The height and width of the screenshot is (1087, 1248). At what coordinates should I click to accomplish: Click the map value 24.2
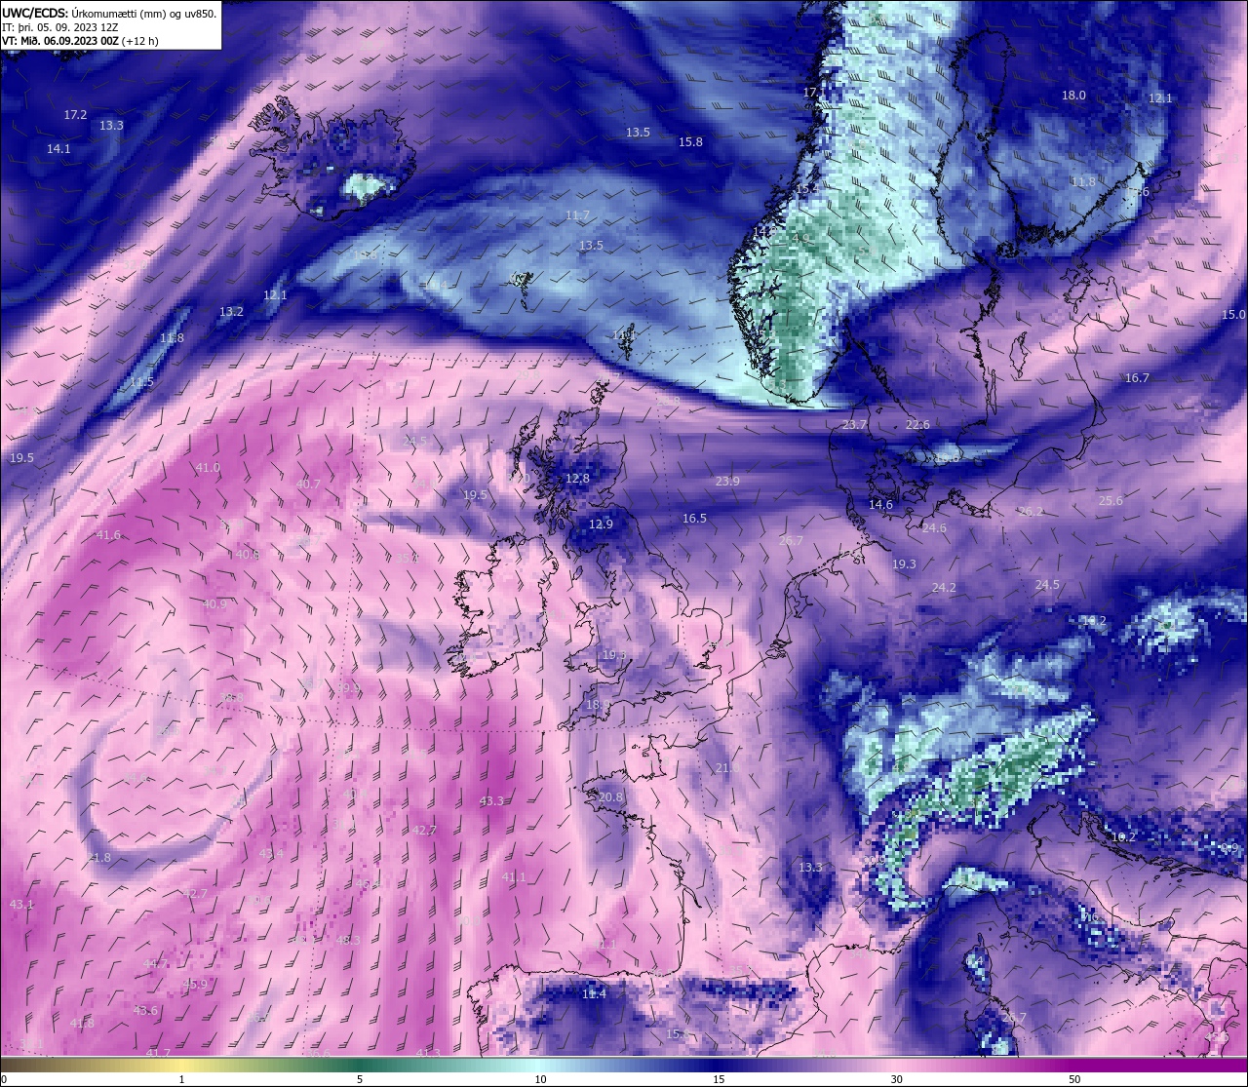click(x=944, y=588)
